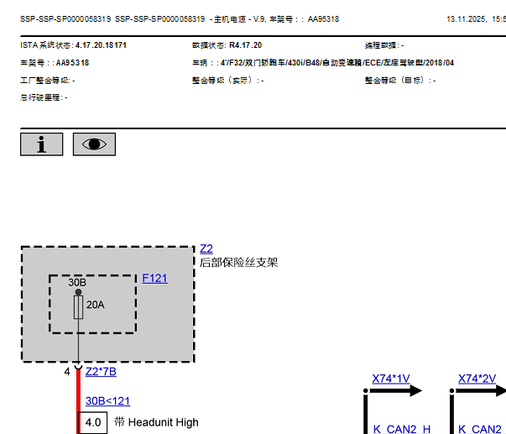This screenshot has height=434, width=506.
Task: Open the F121 fuse link
Action: 155,279
